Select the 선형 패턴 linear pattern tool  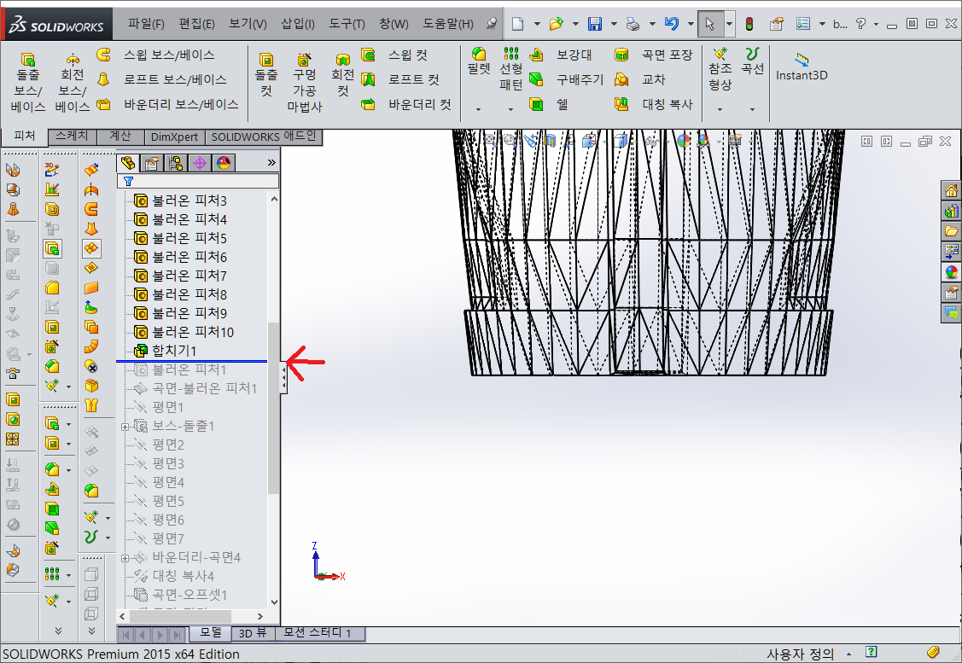[x=510, y=69]
